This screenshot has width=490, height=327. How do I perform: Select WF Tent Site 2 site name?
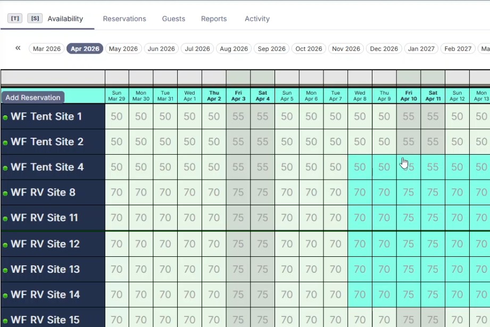(x=47, y=142)
